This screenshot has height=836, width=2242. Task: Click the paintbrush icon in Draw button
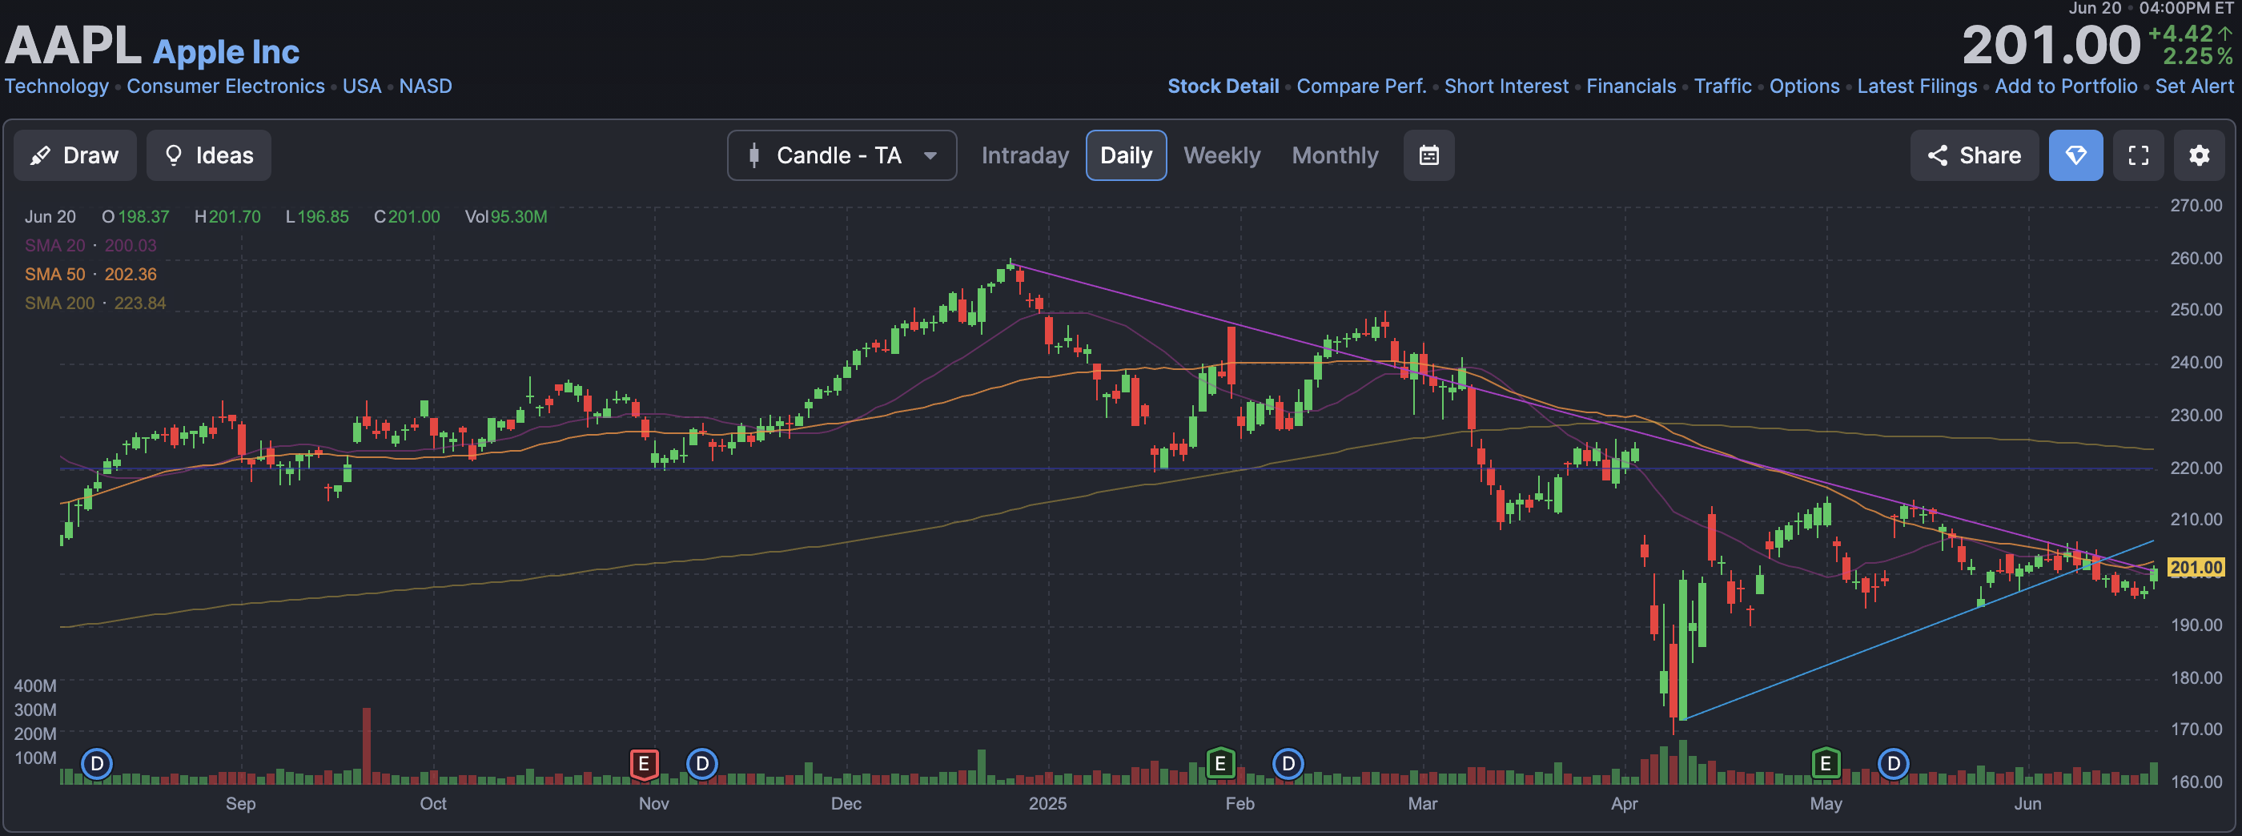40,156
